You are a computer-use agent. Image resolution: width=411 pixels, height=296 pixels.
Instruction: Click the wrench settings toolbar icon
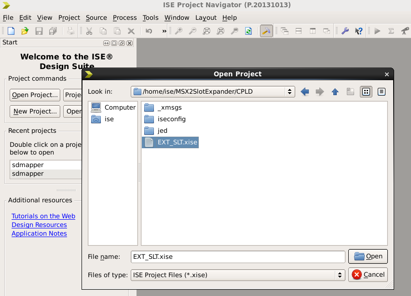tap(345, 31)
